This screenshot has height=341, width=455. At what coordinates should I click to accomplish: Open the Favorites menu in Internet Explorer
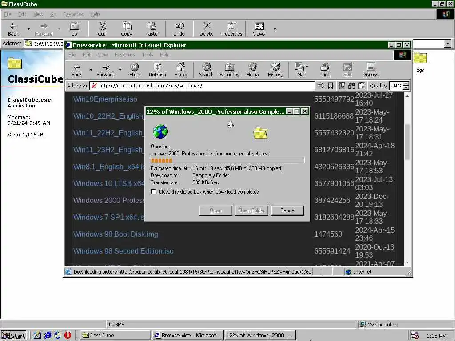pos(124,55)
